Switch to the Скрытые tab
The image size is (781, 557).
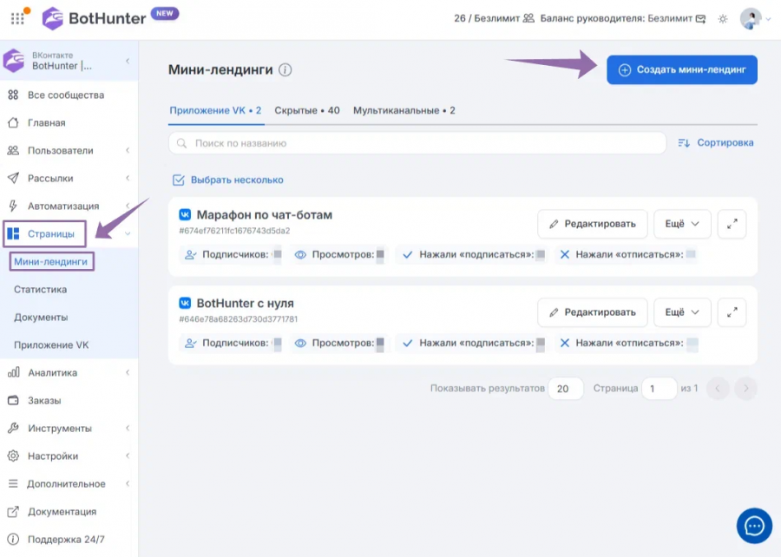pyautogui.click(x=307, y=110)
